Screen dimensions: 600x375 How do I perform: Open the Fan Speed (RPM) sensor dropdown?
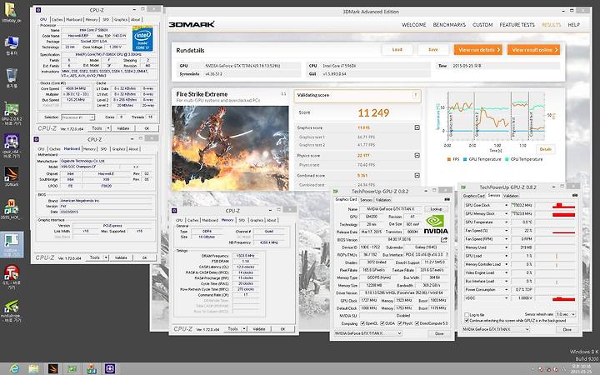507,239
